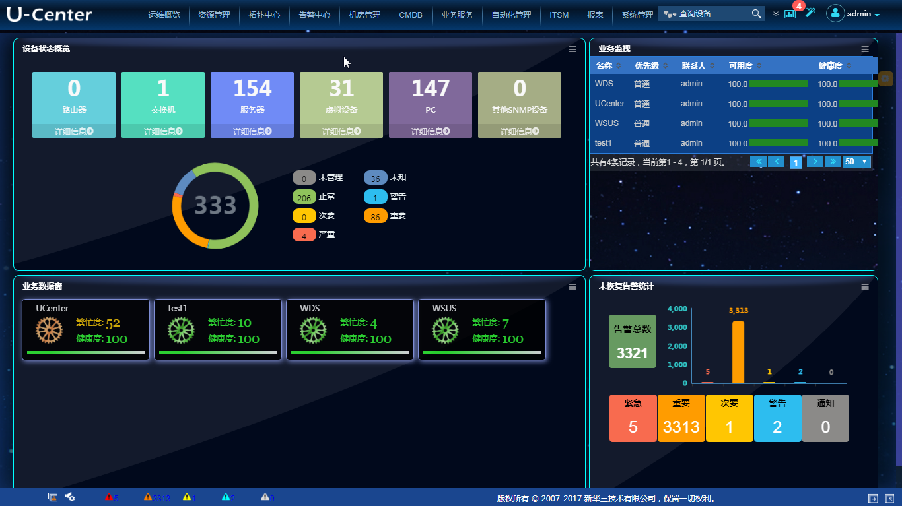Open 详细信息 link under PC tile
902x506 pixels.
click(431, 131)
